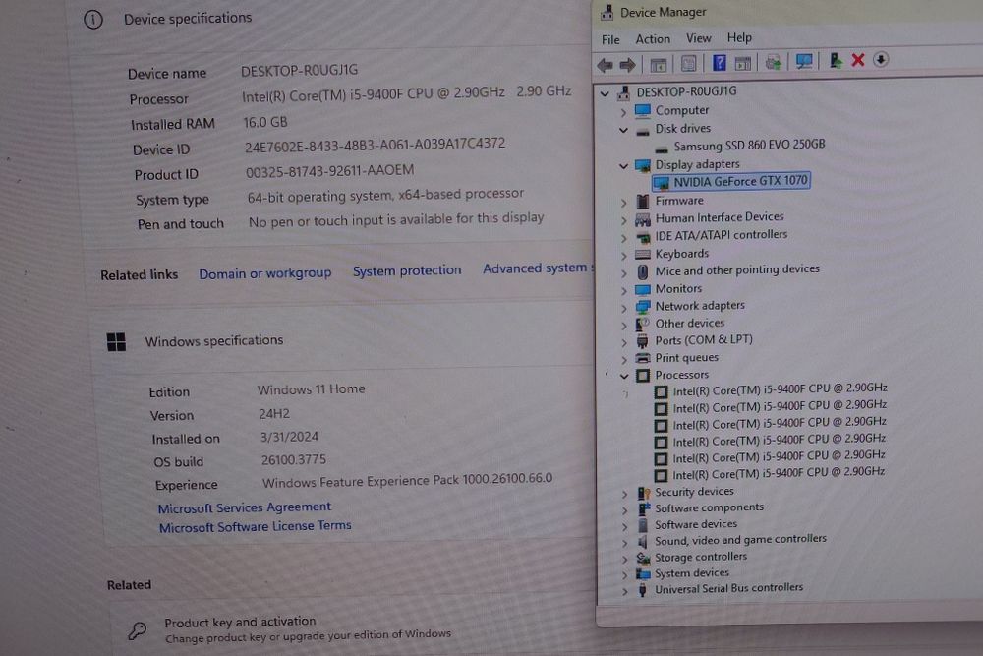Screen dimensions: 983x656
Task: Expand the IDE ATA/ATAPI controllers node
Action: pos(623,238)
